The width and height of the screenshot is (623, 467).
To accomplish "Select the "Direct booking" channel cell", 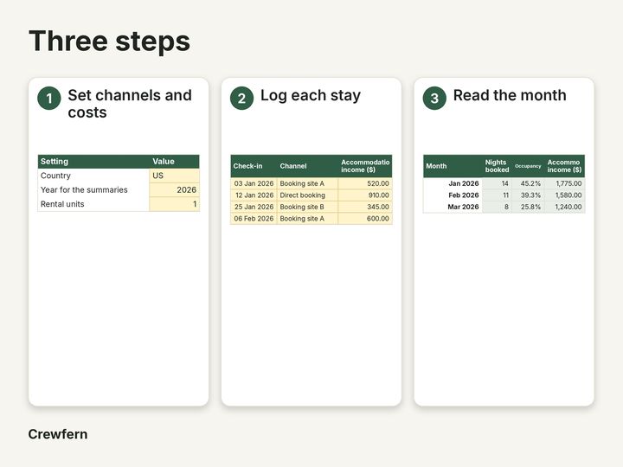I will click(307, 195).
